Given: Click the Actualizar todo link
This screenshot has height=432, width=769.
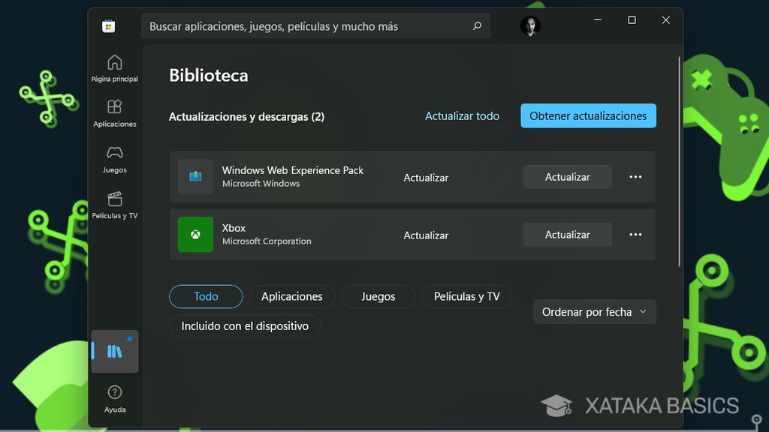Looking at the screenshot, I should pyautogui.click(x=462, y=115).
